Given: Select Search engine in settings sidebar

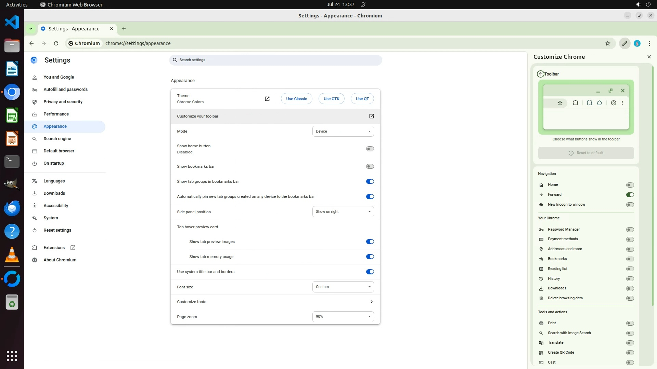Looking at the screenshot, I should (x=57, y=139).
